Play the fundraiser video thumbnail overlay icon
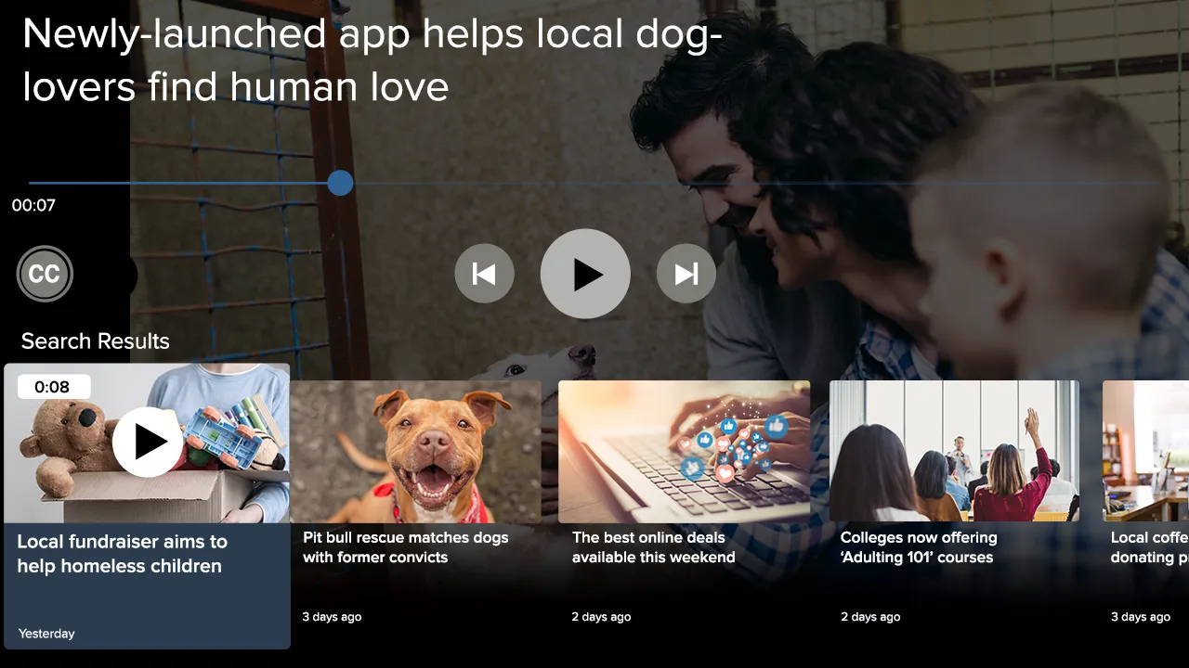 pos(147,442)
